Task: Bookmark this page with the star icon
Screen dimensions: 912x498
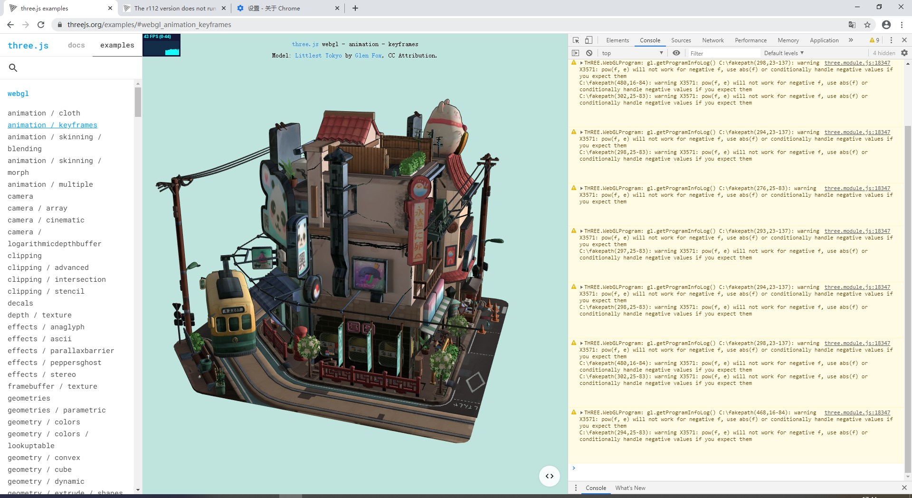Action: point(867,25)
